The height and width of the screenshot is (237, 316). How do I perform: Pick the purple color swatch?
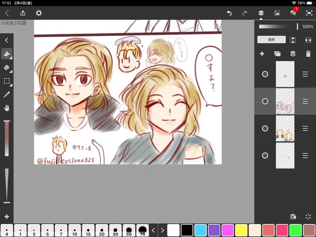pyautogui.click(x=214, y=230)
